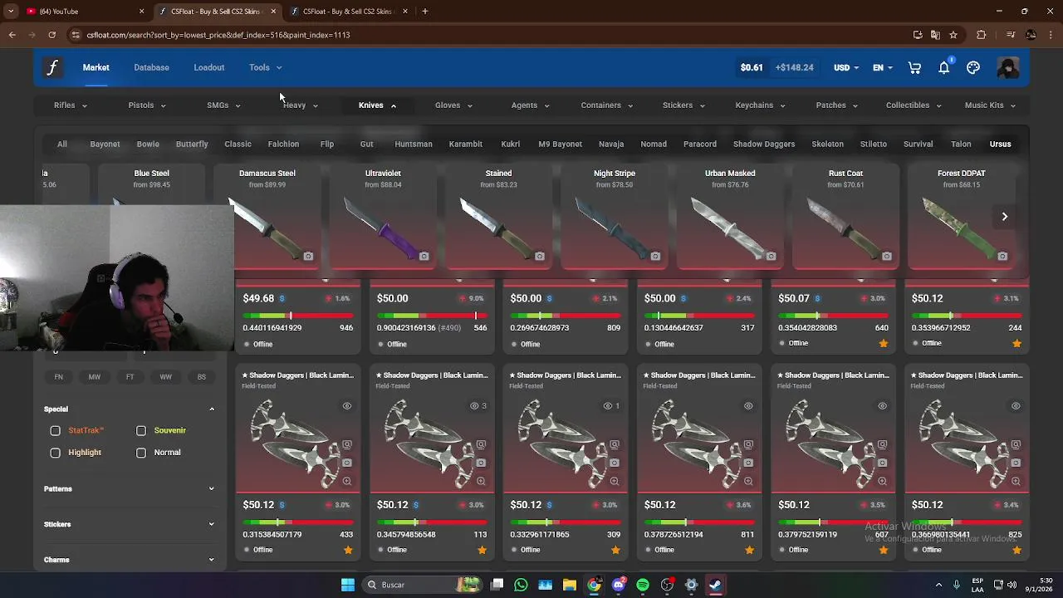Open a new browser tab

[x=425, y=12]
